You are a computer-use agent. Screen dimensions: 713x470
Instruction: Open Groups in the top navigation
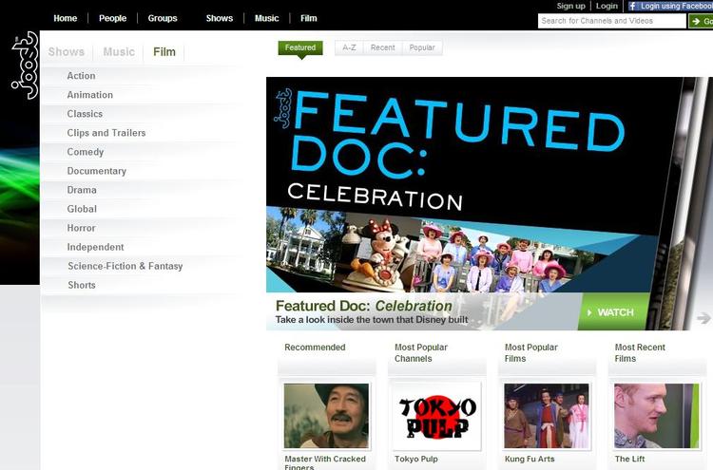point(163,18)
